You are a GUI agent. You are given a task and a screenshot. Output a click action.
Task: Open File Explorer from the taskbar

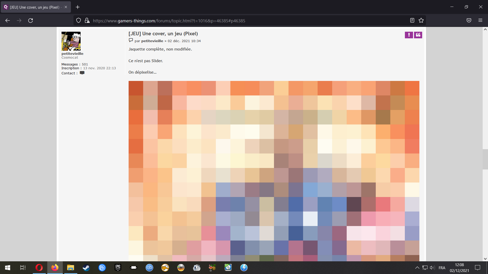(70, 268)
